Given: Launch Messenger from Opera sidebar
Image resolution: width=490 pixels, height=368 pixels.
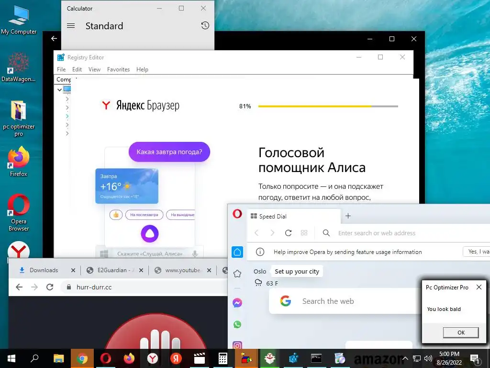Looking at the screenshot, I should tap(237, 303).
